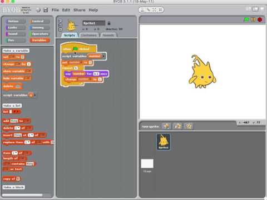Select the Operators block category
The image size is (267, 200).
[39, 34]
